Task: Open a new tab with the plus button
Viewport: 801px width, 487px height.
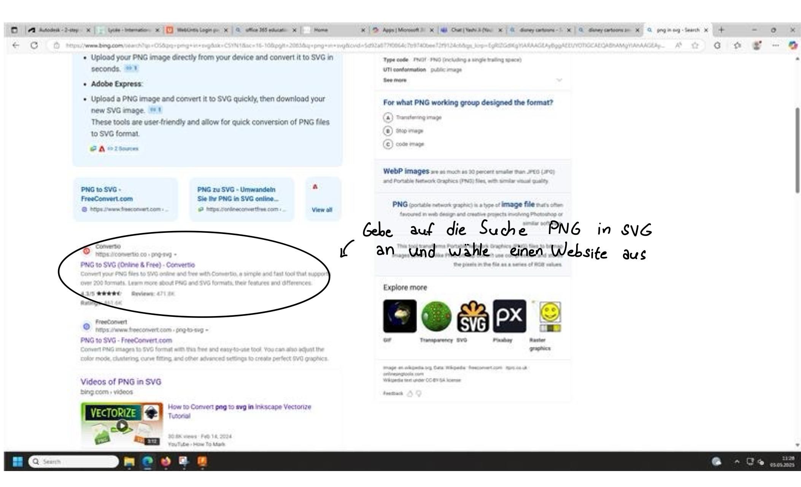Action: click(721, 30)
